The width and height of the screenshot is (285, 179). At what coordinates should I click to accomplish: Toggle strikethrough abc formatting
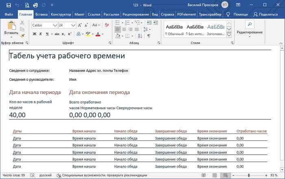[57, 34]
